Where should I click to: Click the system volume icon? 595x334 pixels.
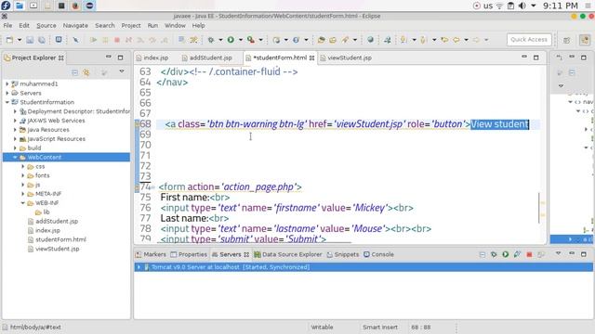click(x=522, y=6)
